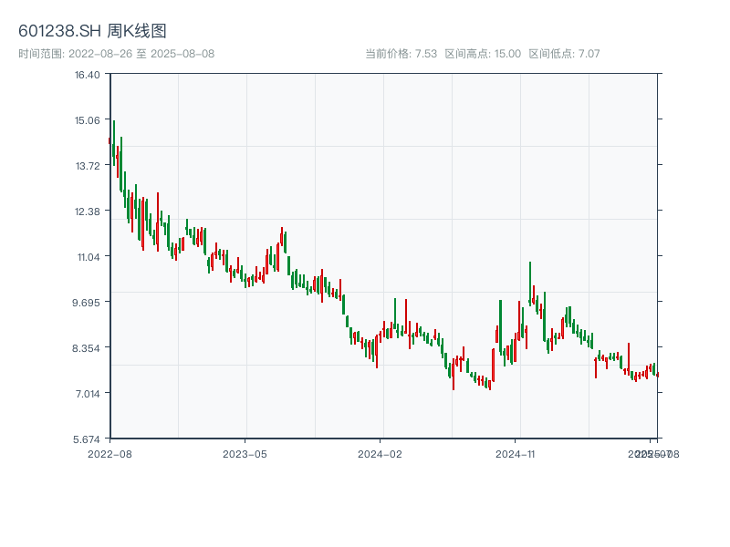Click the 区间高点 15.00 label
The height and width of the screenshot is (547, 730).
[x=482, y=54]
